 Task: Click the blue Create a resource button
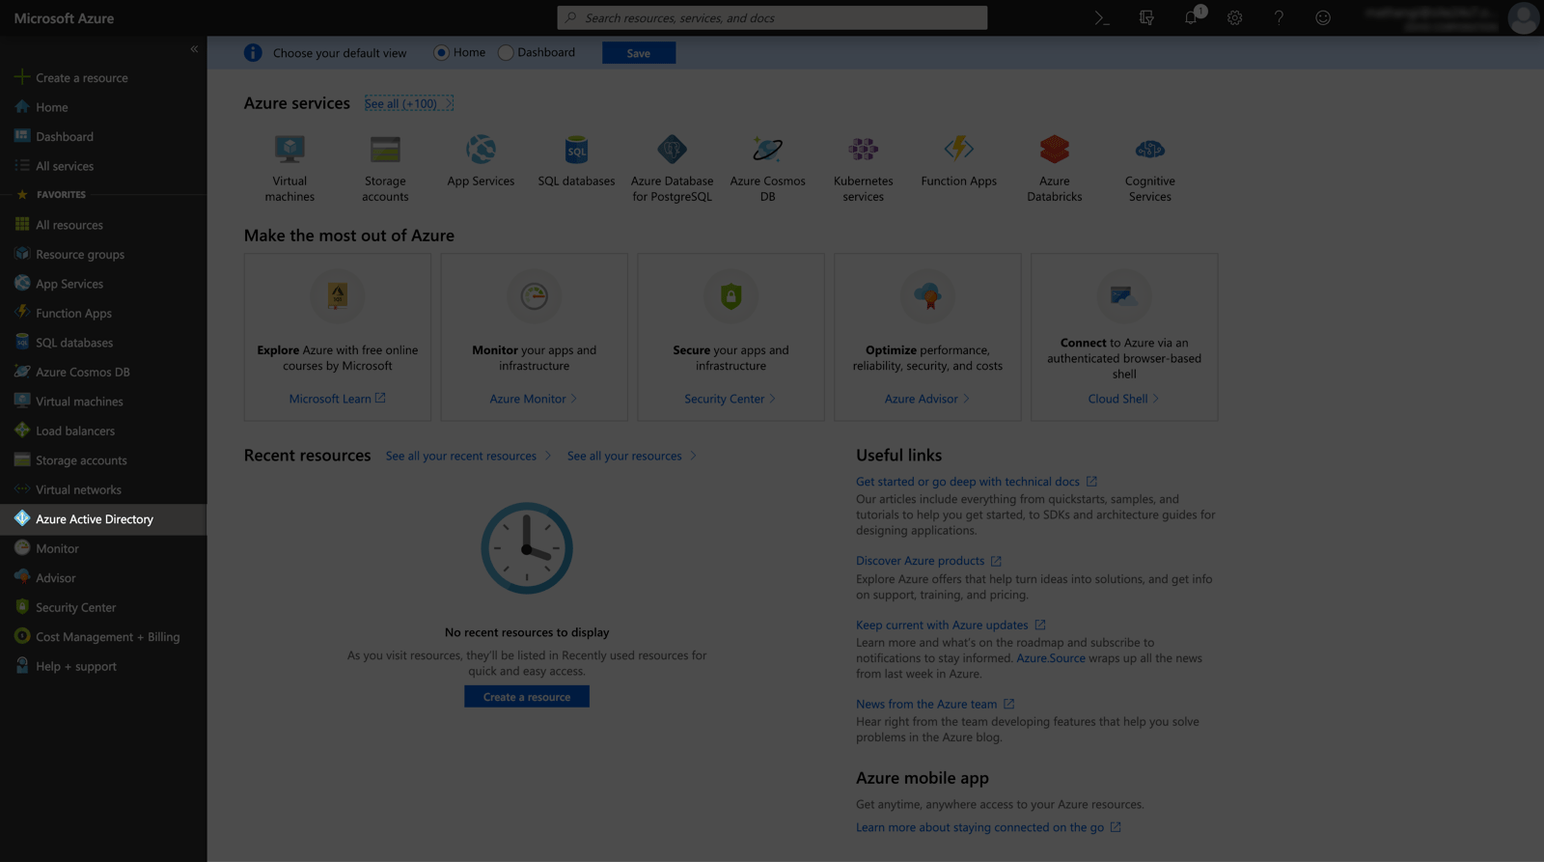(527, 697)
